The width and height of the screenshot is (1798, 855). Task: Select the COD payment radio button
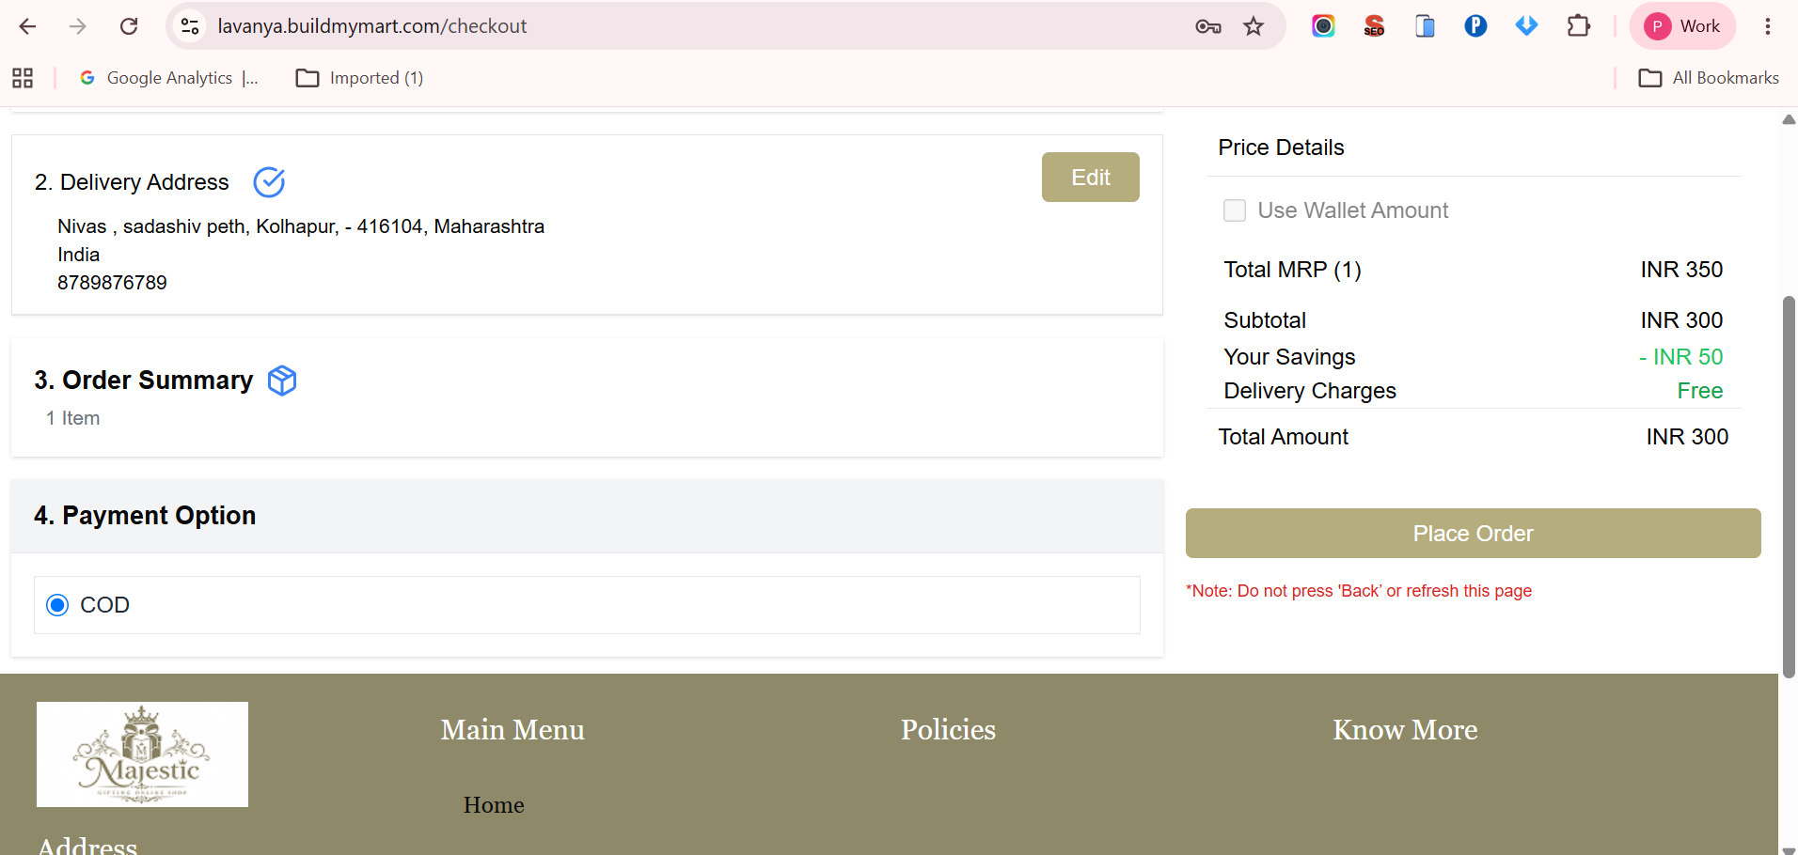[57, 605]
